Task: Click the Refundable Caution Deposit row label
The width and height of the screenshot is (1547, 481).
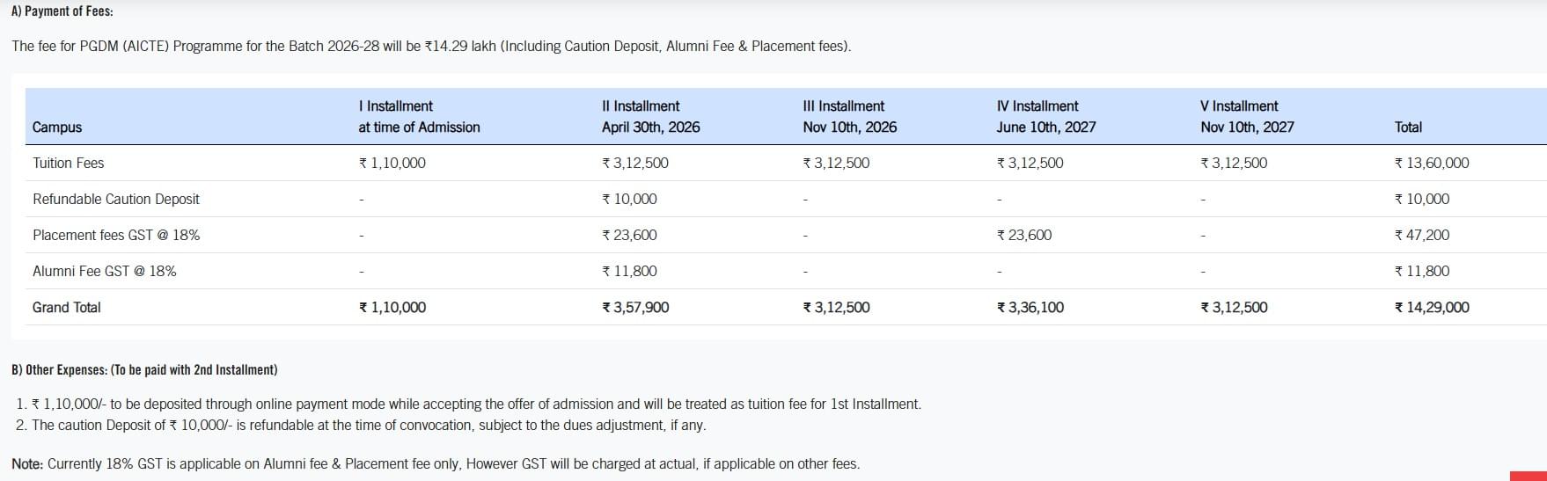Action: coord(116,199)
